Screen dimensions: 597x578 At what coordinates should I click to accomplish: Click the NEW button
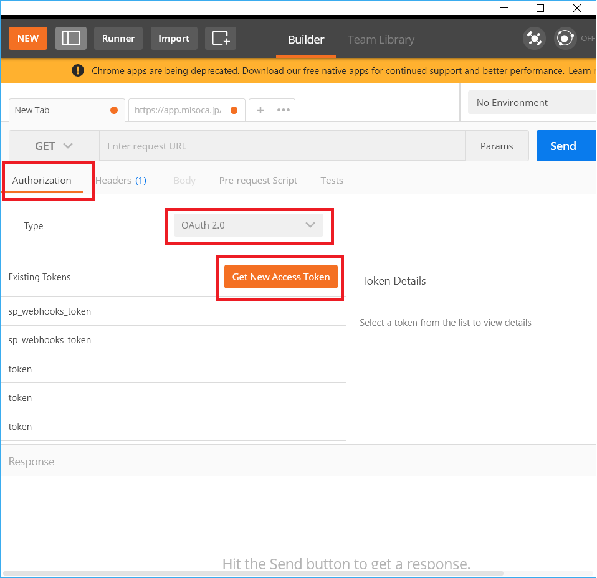tap(28, 38)
